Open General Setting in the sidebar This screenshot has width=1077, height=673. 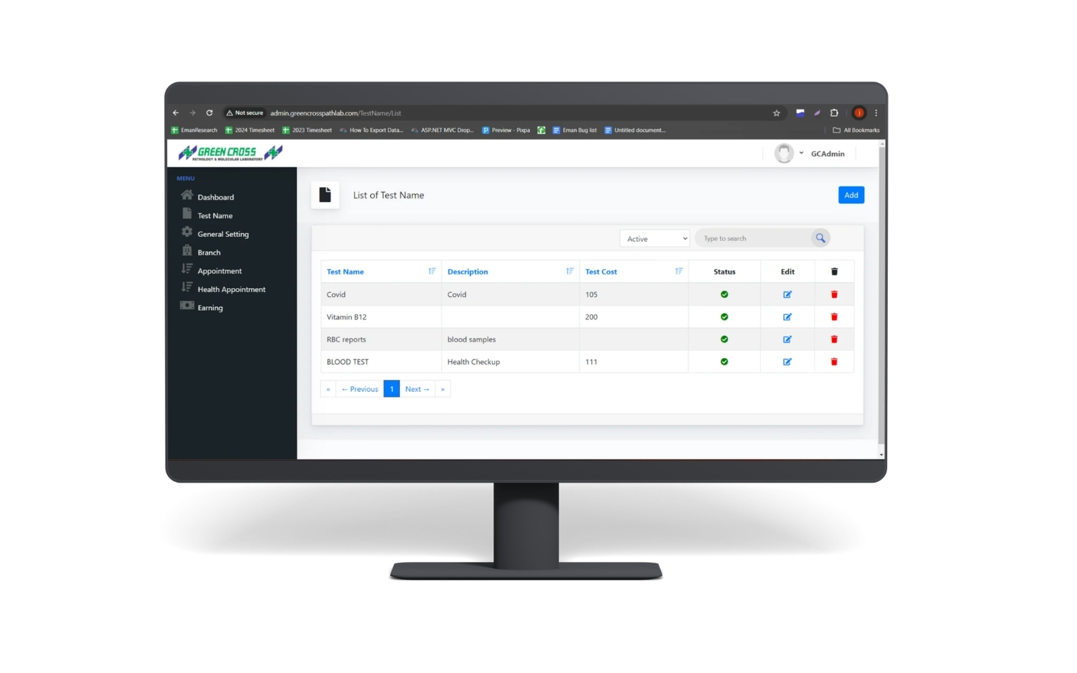(223, 234)
